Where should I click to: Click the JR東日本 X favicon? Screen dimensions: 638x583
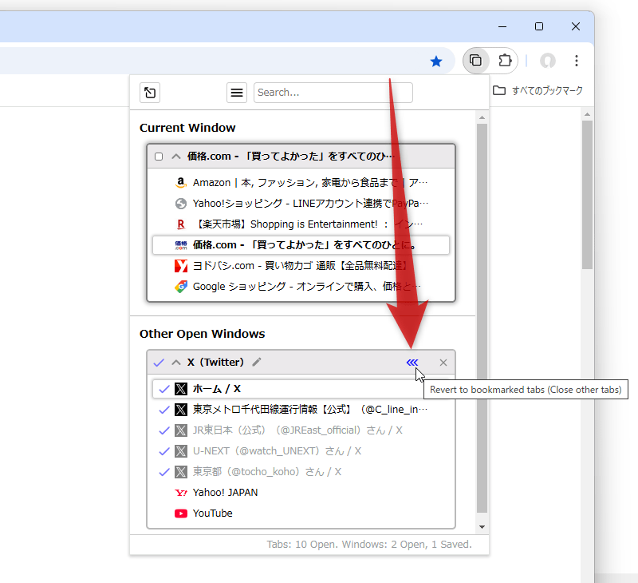click(181, 430)
